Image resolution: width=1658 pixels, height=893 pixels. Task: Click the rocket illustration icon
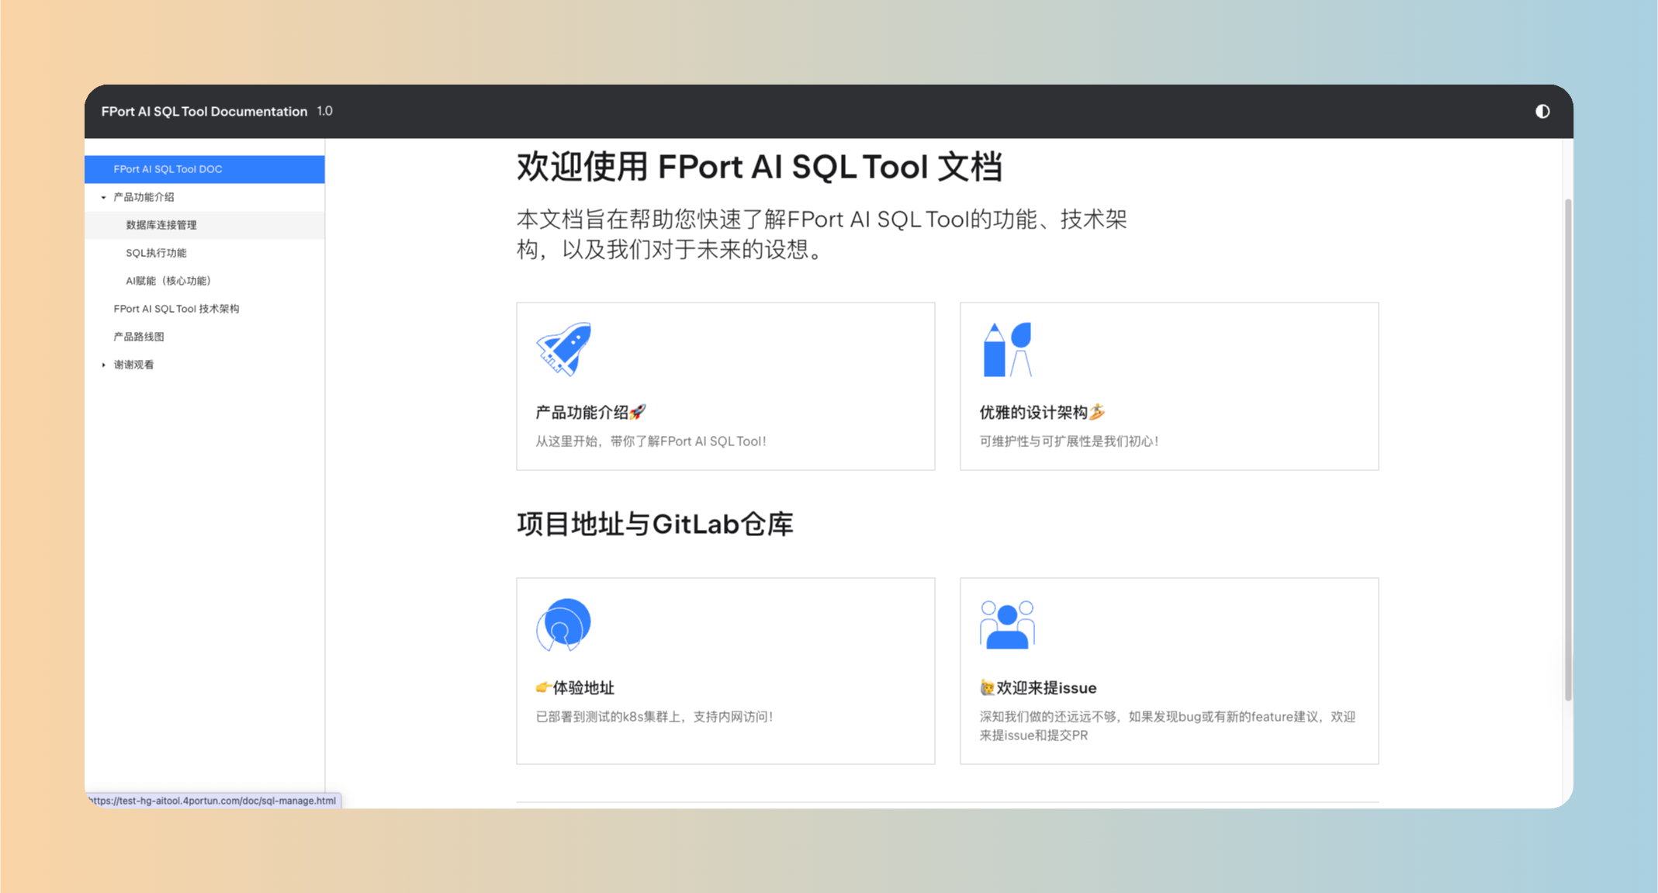pyautogui.click(x=564, y=349)
